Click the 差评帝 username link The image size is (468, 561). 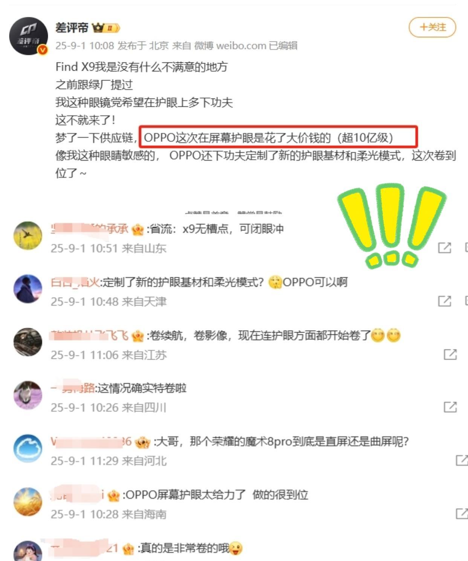coord(72,28)
